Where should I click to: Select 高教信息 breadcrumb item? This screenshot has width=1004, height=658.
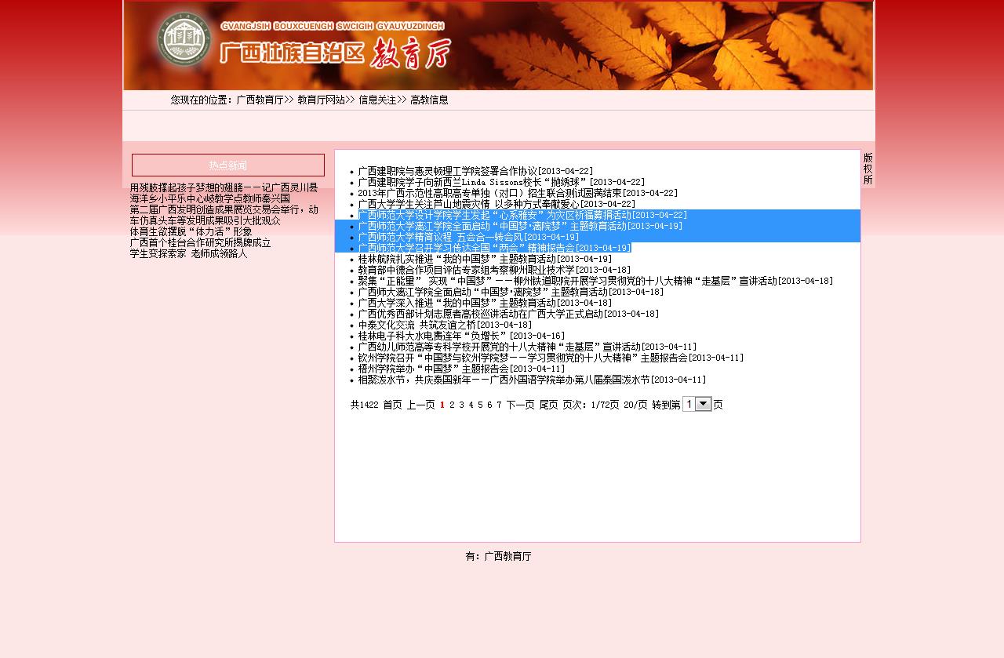click(x=429, y=100)
